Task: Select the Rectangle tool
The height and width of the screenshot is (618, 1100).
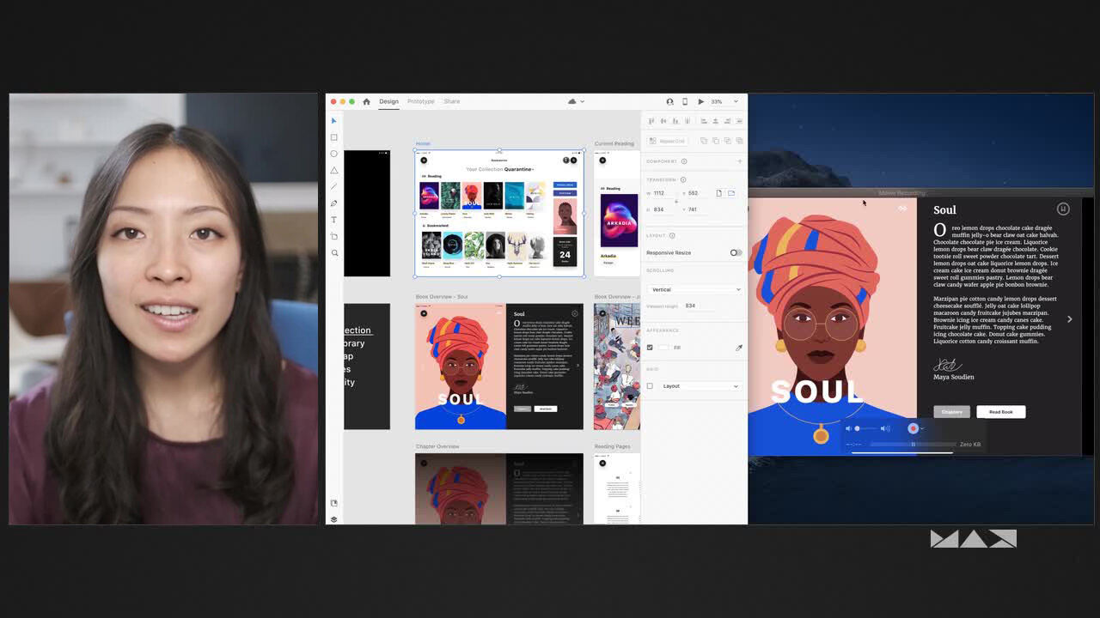Action: tap(334, 136)
